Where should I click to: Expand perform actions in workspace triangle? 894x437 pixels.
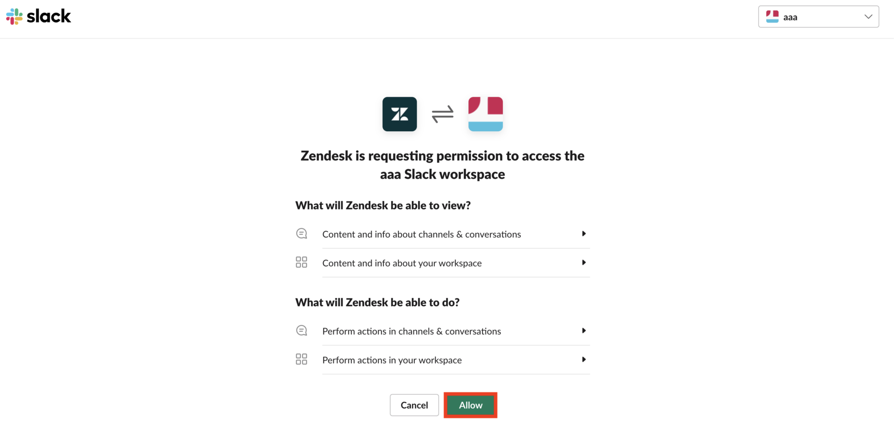583,359
